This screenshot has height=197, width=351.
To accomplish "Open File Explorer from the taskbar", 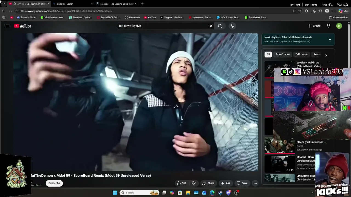I will coord(188,193).
